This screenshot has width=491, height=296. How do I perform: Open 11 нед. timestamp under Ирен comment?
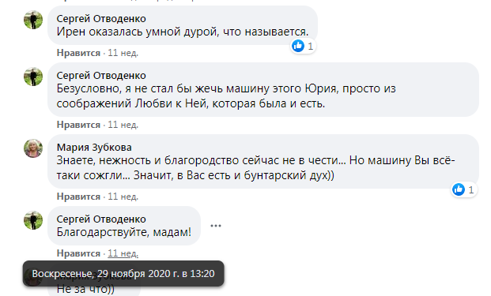tap(123, 53)
